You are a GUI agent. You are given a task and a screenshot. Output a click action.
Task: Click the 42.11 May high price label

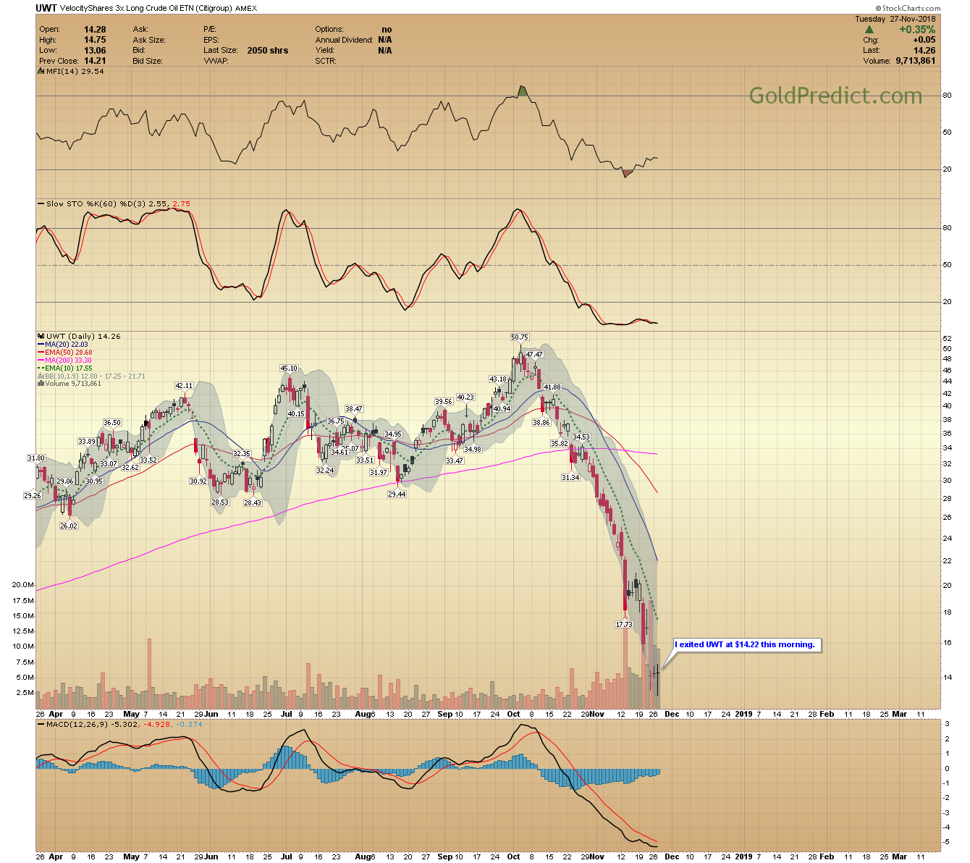pos(184,386)
